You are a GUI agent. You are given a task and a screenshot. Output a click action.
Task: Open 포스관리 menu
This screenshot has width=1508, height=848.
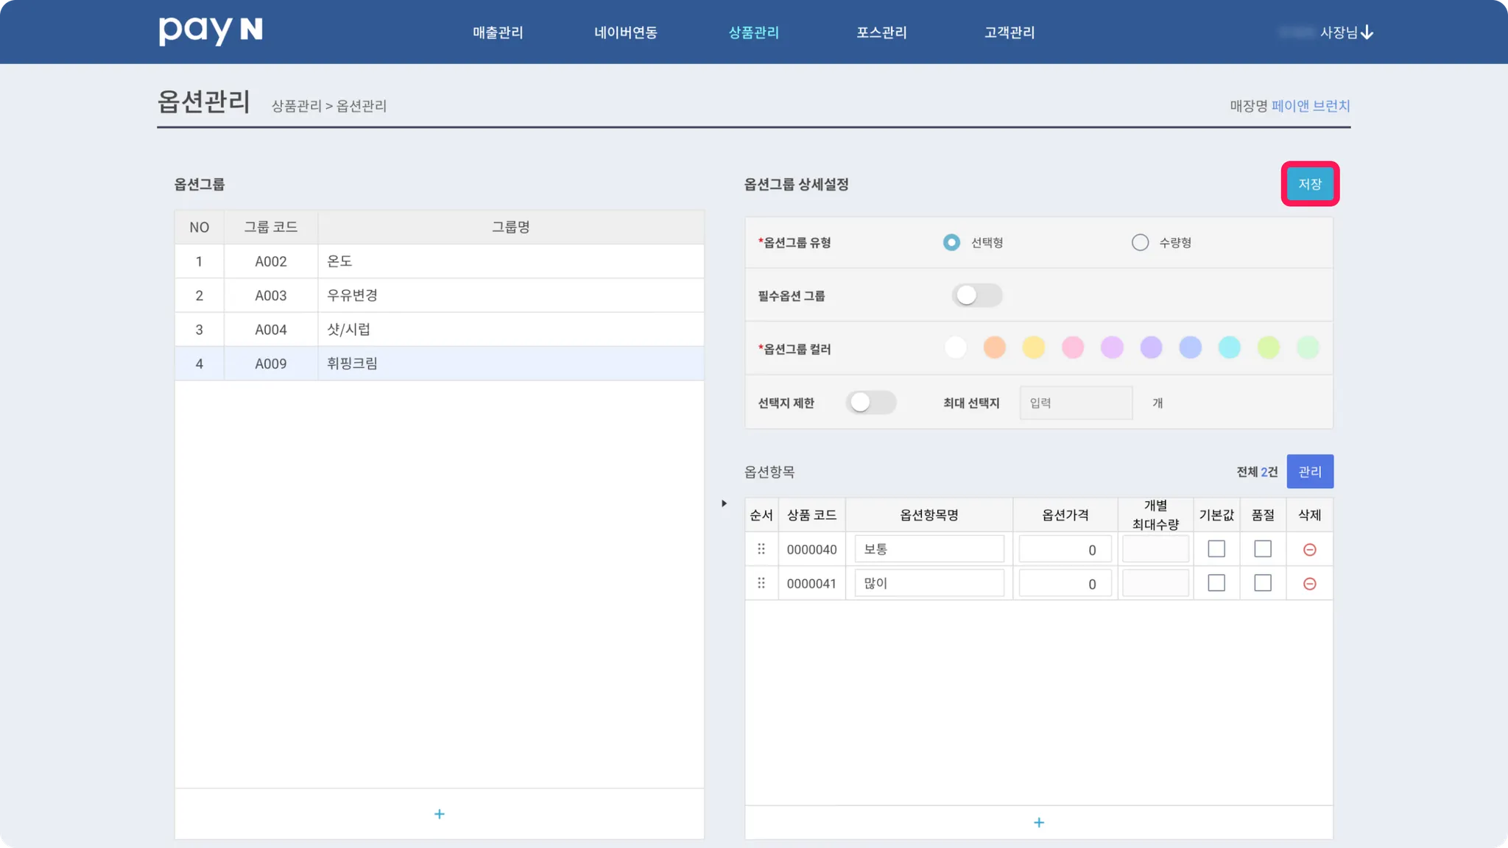881,32
